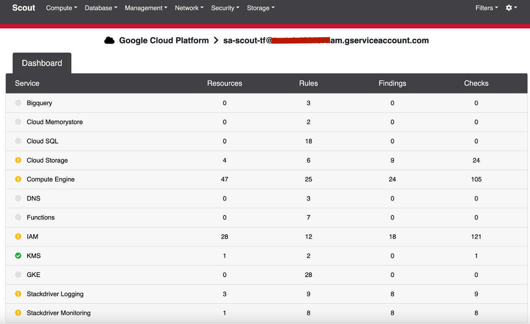Click the Service column header
The width and height of the screenshot is (530, 324).
coord(27,83)
